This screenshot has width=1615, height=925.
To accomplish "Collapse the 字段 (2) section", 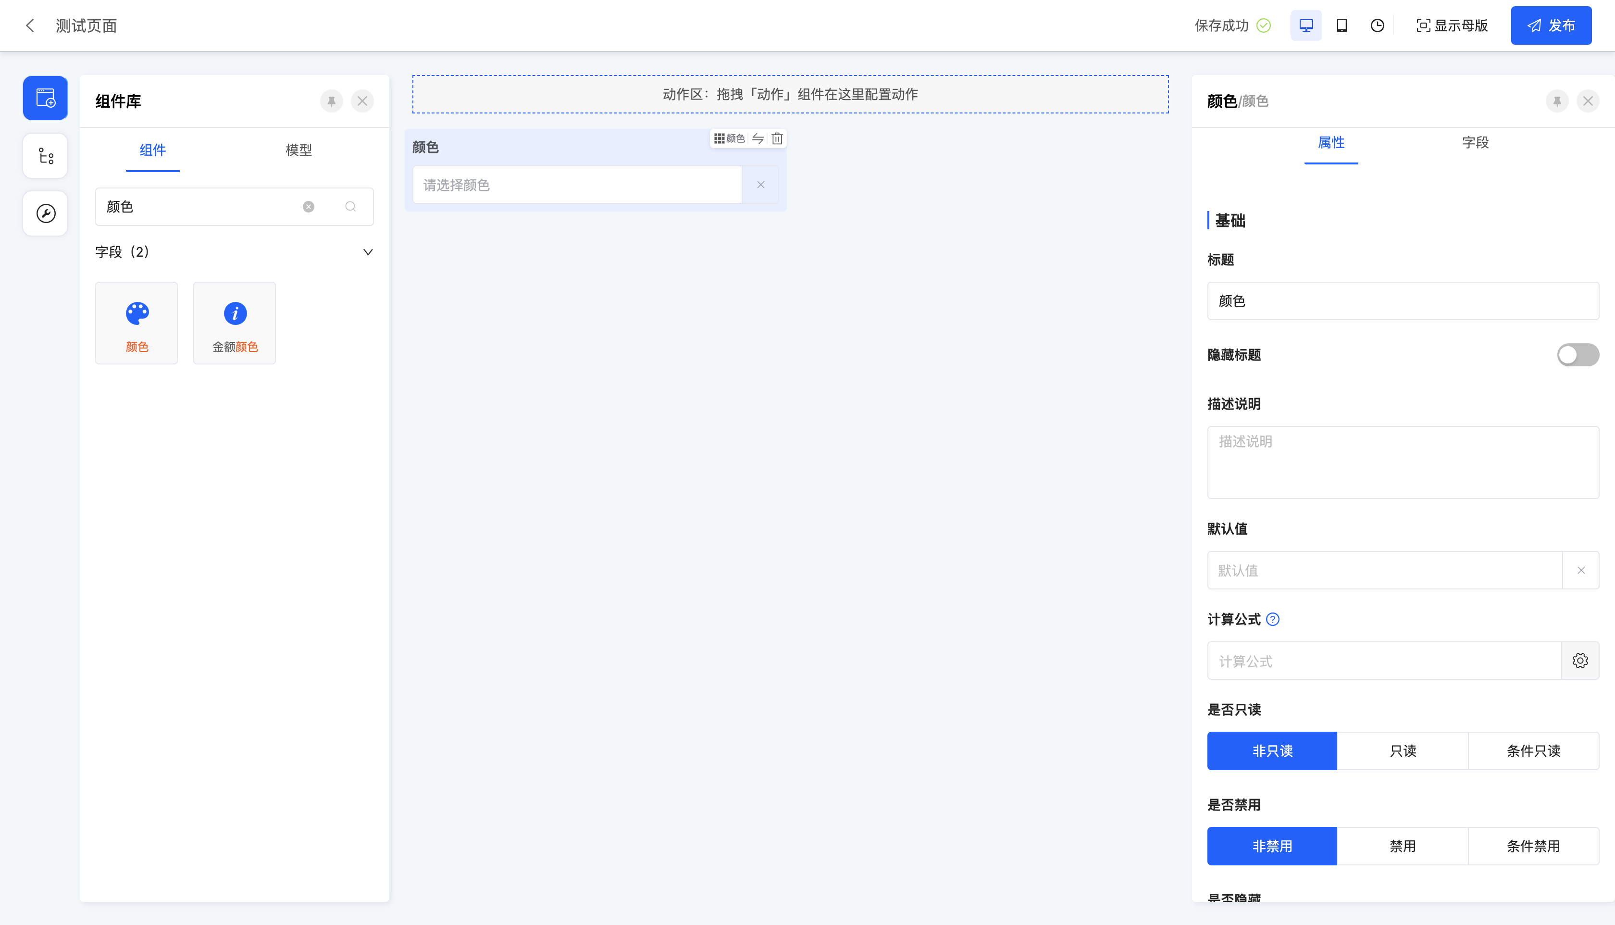I will click(368, 252).
